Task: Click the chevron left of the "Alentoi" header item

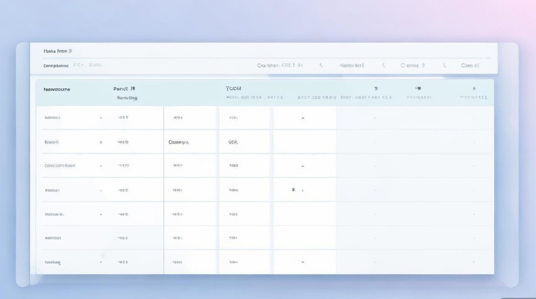Action: coord(321,65)
